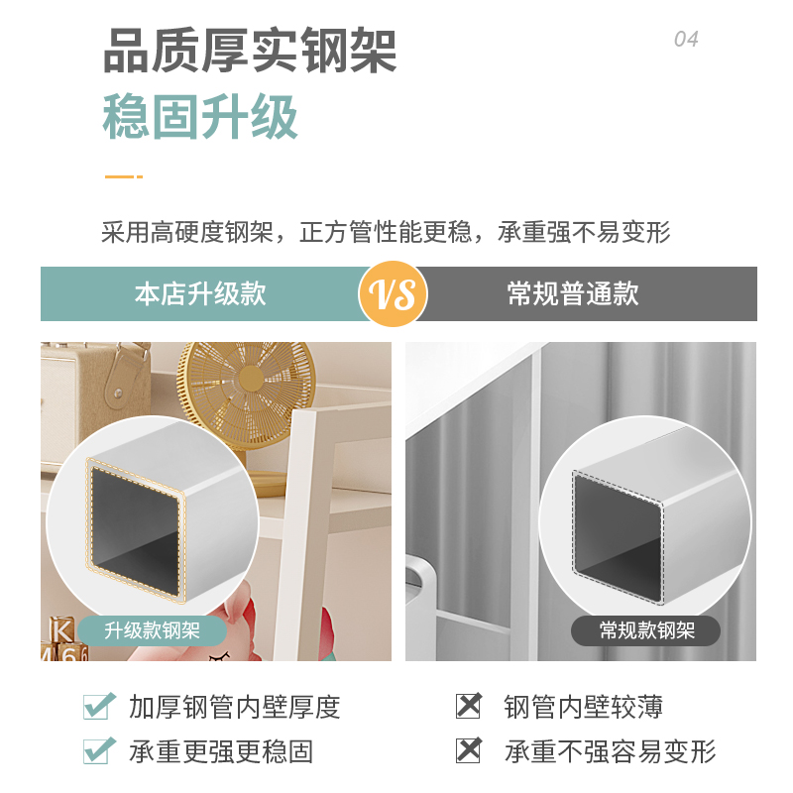This screenshot has height=793, width=793.
Task: Tick the checkmark beside 加厚钢管内壁厚度
Action: 99,706
